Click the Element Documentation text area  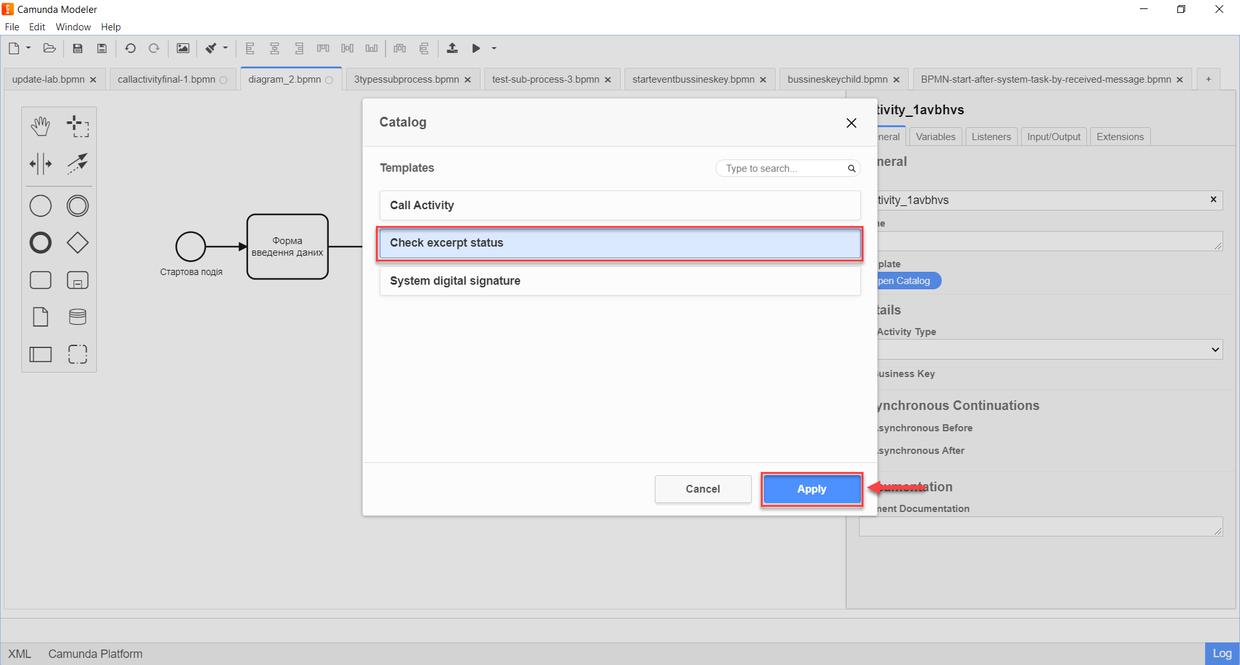[1040, 526]
